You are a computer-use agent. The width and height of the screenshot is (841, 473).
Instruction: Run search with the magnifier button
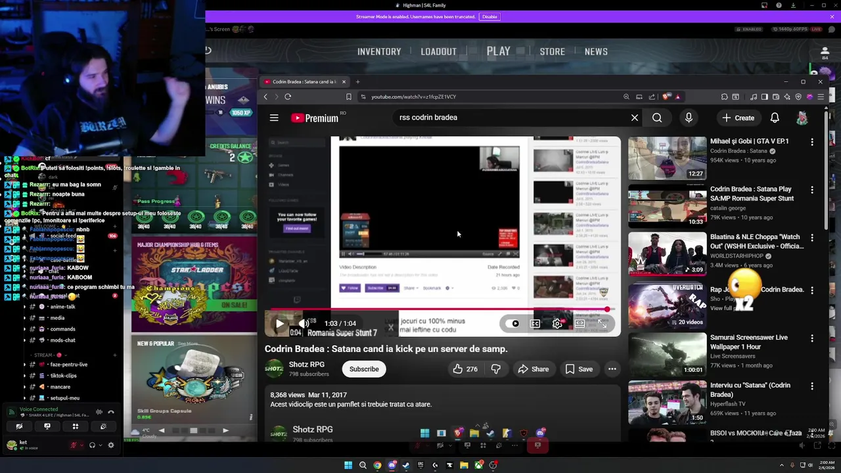[x=657, y=118]
